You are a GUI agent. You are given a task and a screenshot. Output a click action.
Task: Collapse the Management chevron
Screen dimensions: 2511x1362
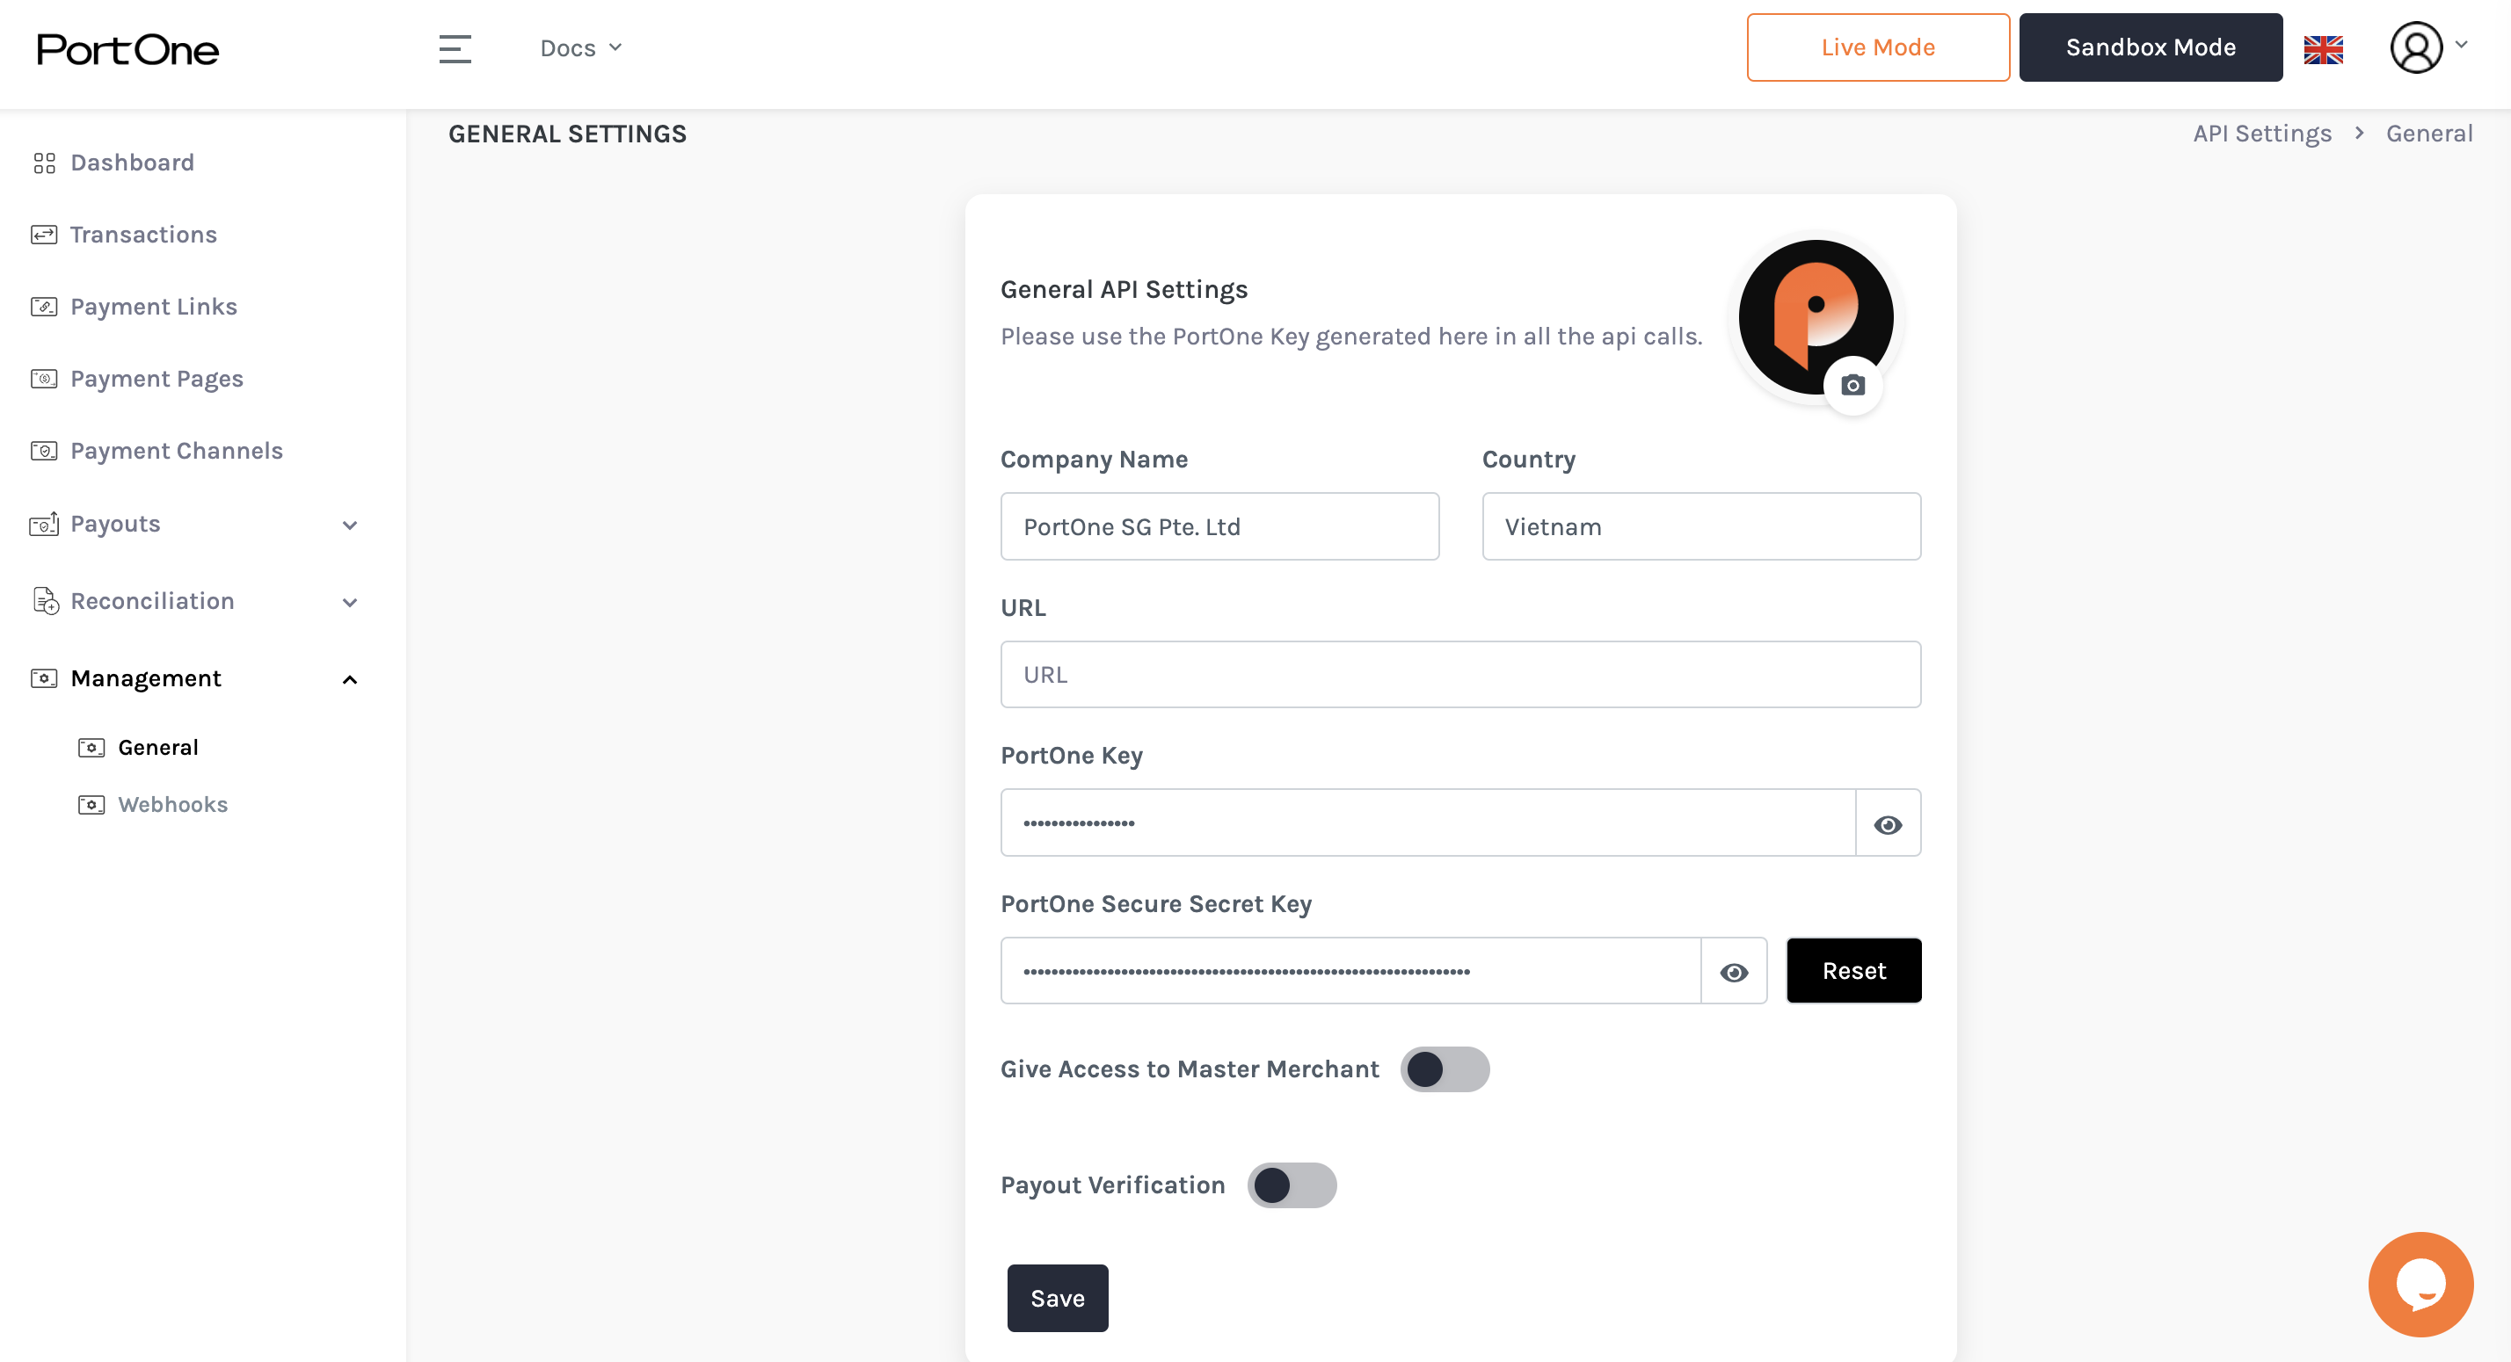[350, 679]
